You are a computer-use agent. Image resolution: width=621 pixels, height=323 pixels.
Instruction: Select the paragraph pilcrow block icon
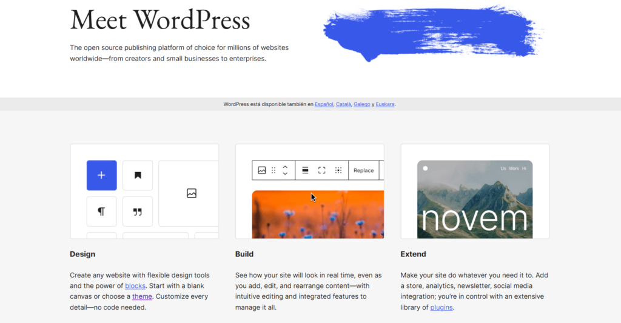click(x=102, y=211)
